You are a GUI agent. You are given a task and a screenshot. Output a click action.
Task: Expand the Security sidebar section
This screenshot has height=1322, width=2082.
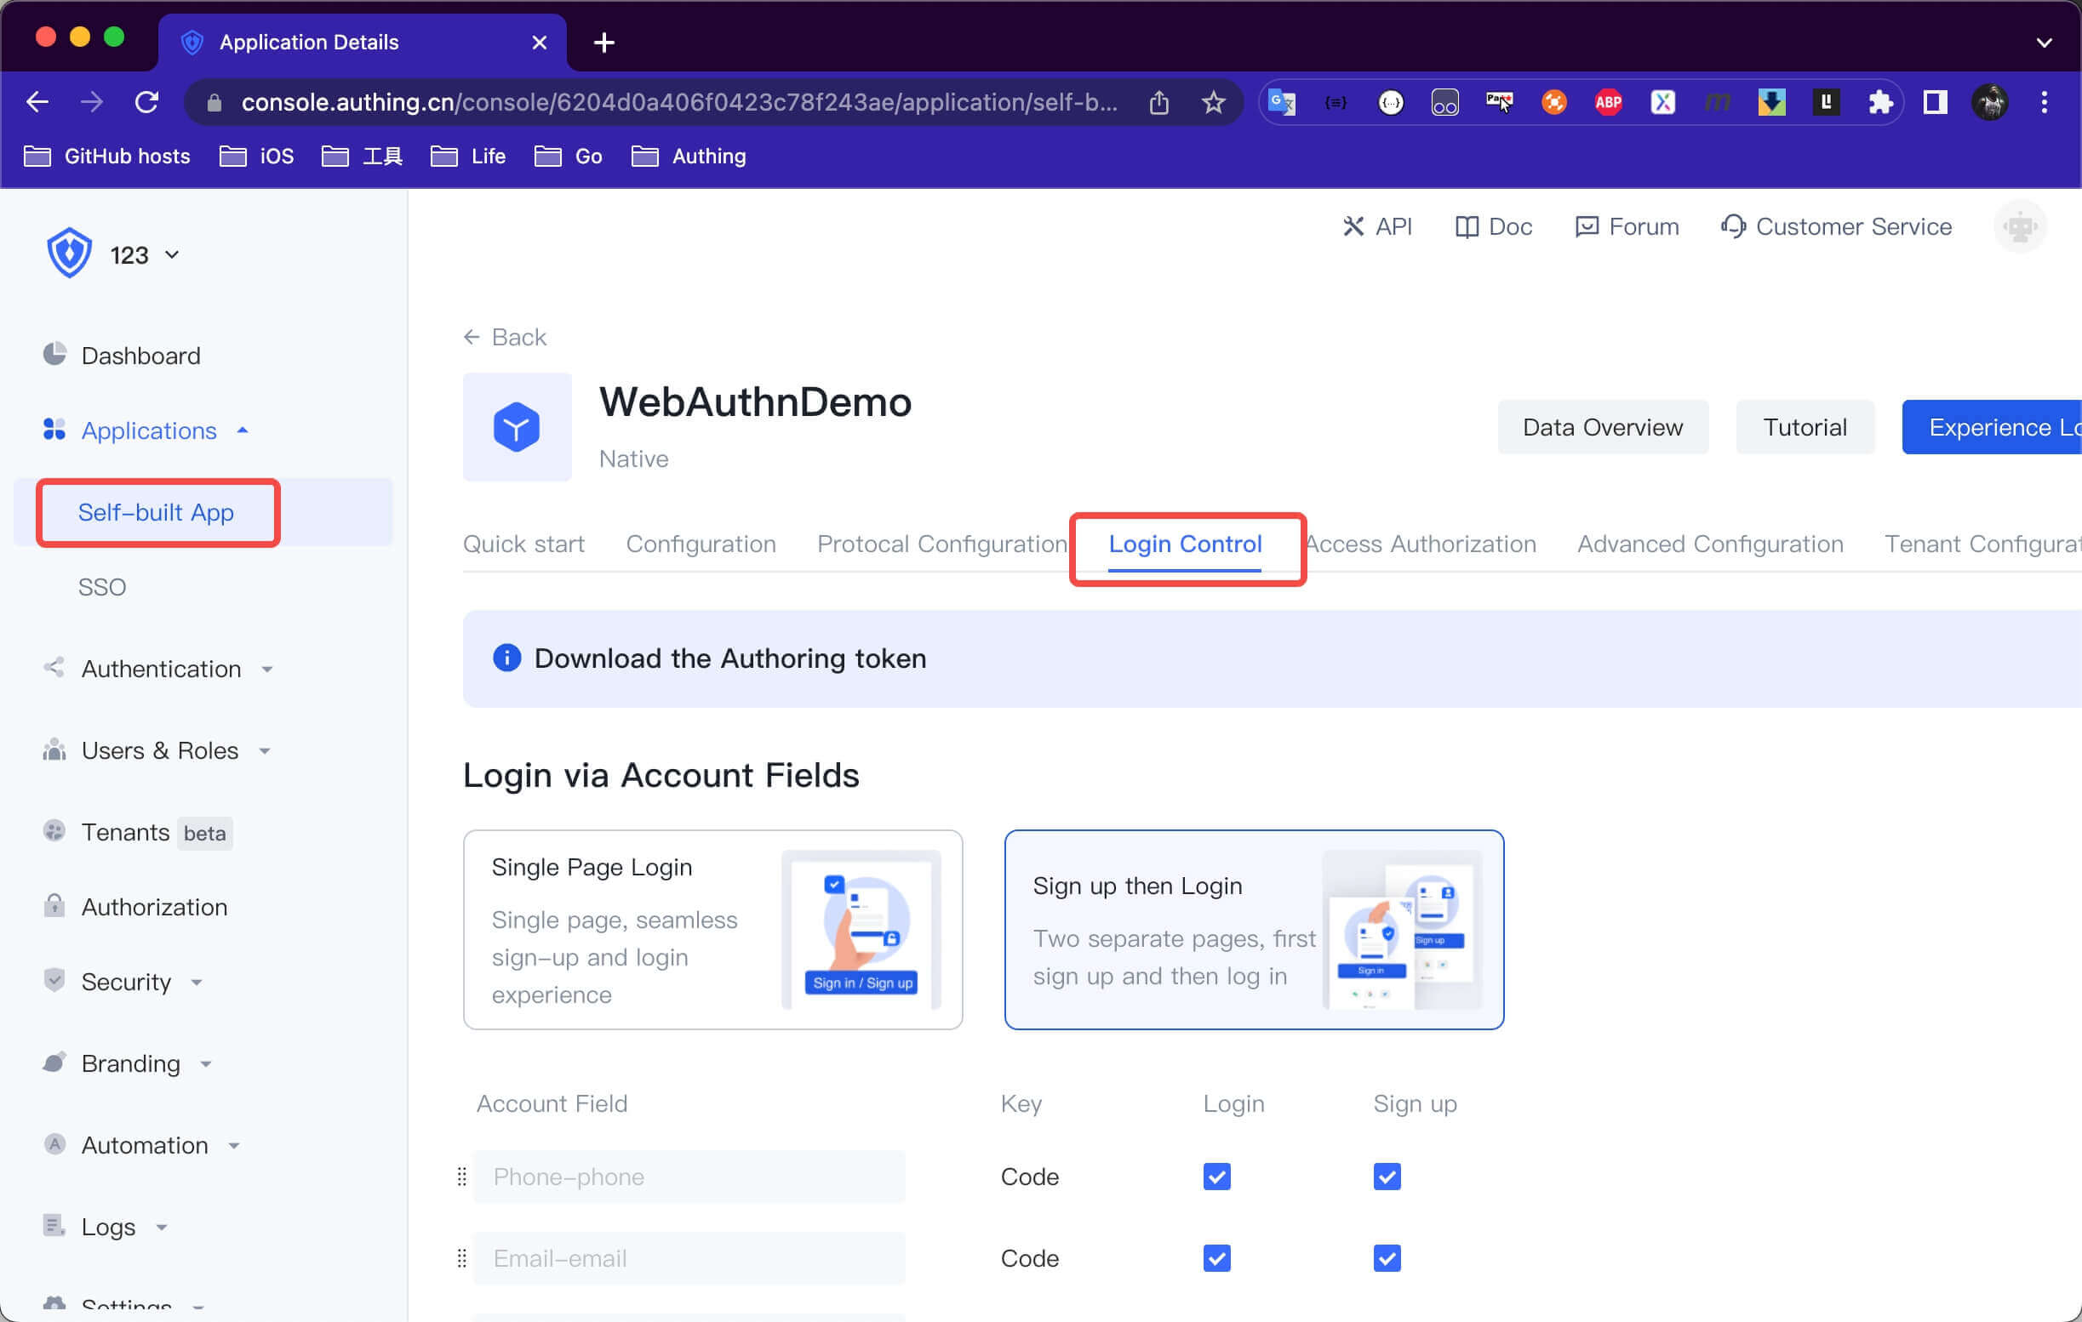pyautogui.click(x=126, y=982)
